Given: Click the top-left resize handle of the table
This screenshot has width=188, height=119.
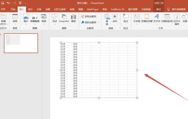Looking at the screenshot, I should pos(61,42).
